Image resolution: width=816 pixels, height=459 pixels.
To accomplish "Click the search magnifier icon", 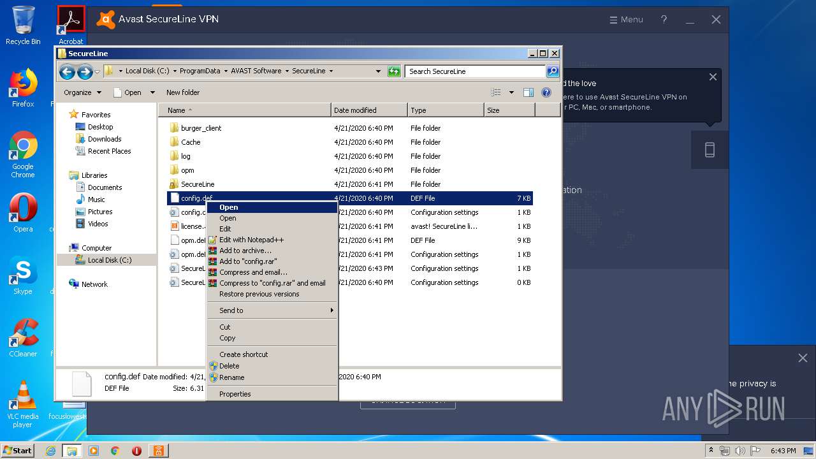I will pyautogui.click(x=553, y=71).
